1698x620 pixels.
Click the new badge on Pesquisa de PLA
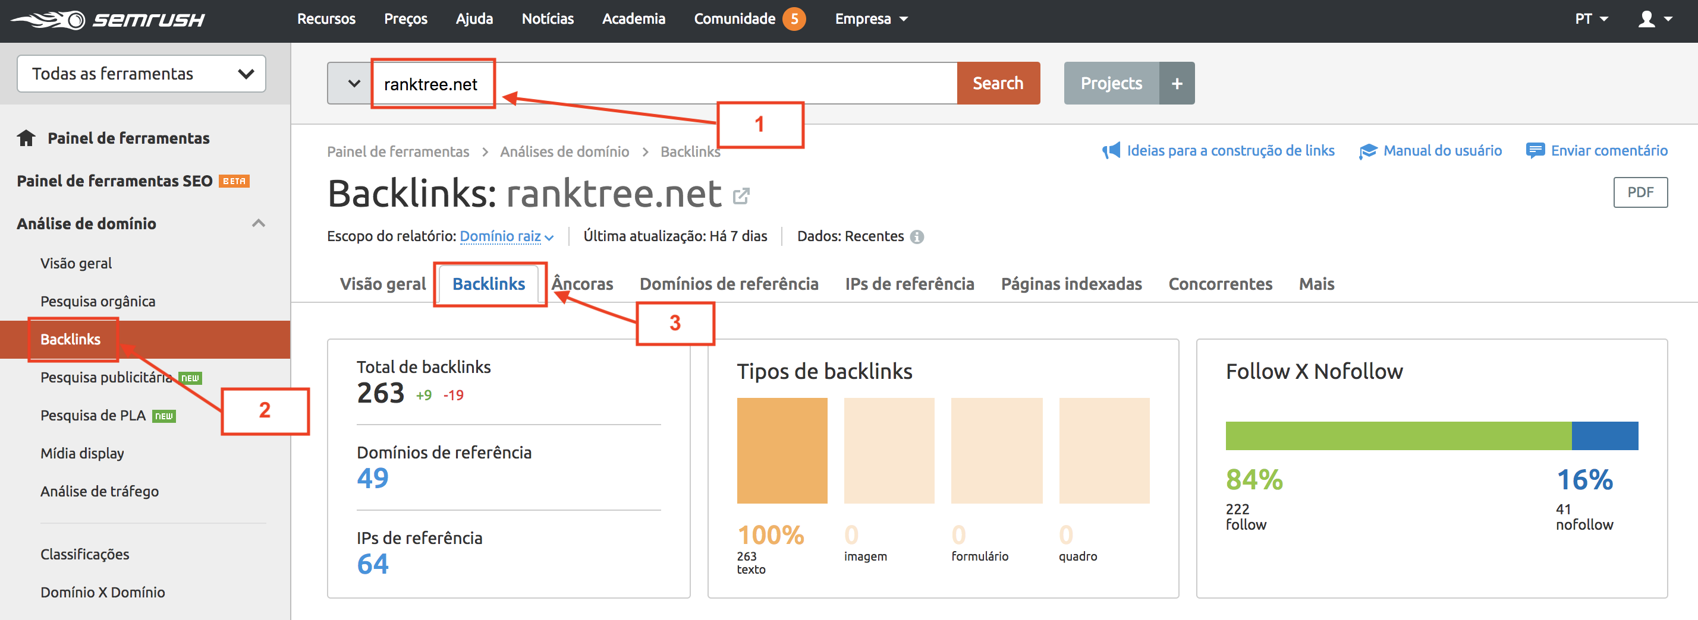(x=163, y=416)
